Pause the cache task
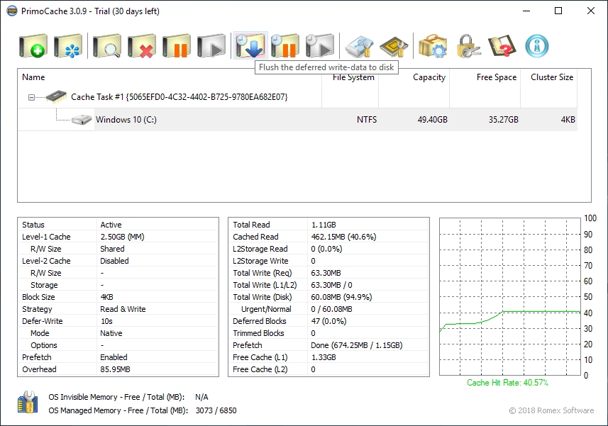The width and height of the screenshot is (608, 426). (177, 45)
